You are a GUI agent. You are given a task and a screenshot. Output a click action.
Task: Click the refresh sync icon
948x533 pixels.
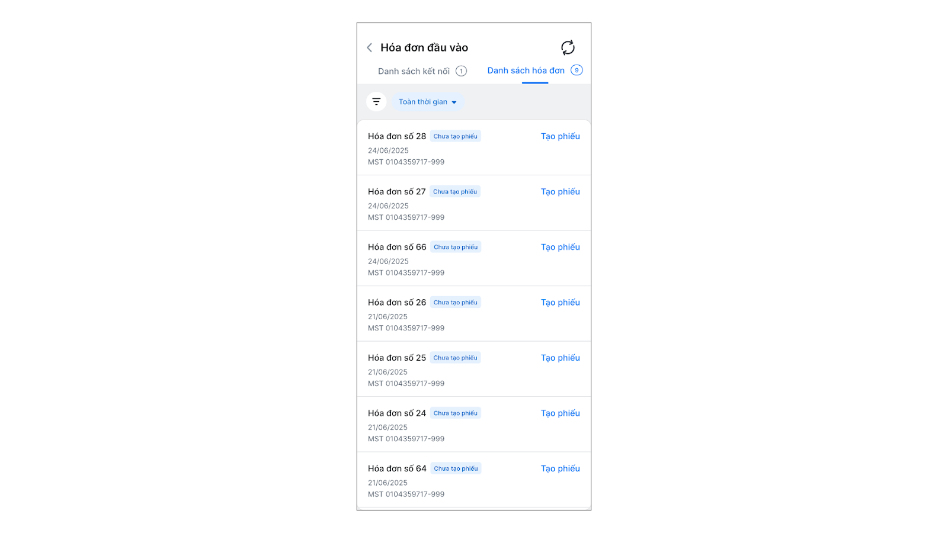pyautogui.click(x=568, y=47)
